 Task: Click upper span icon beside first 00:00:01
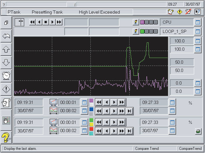coord(53,103)
